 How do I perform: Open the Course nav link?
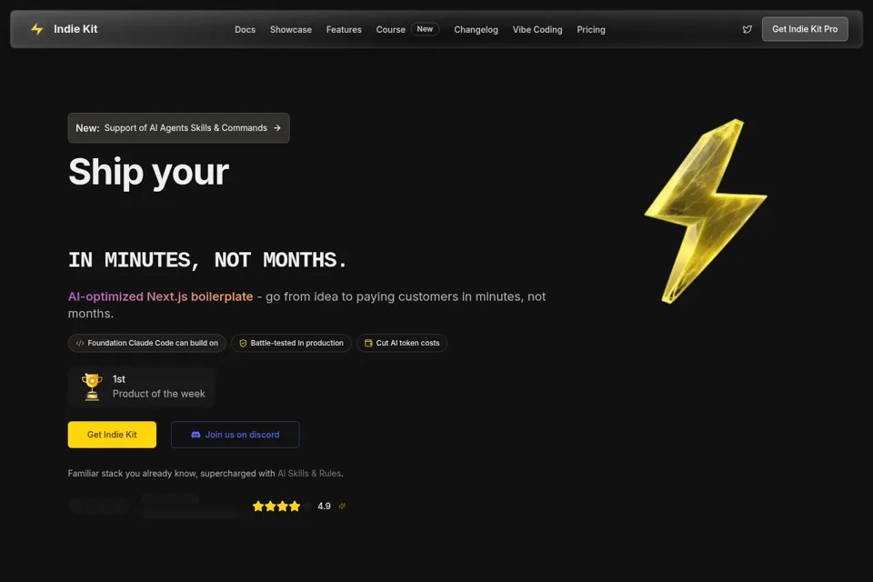pos(390,29)
